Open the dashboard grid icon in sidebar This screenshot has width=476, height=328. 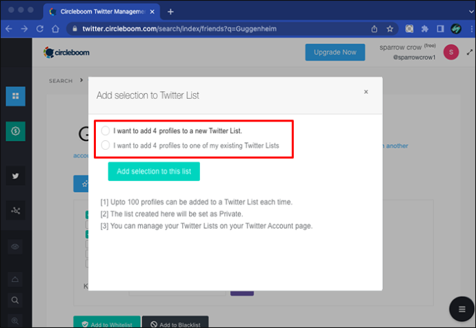pos(15,96)
